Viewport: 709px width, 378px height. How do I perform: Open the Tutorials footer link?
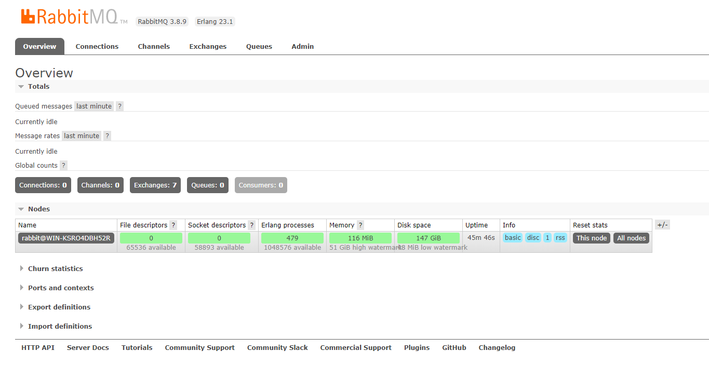pyautogui.click(x=137, y=347)
